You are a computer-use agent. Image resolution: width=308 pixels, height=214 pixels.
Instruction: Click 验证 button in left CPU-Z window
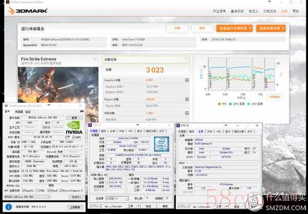(x=148, y=206)
